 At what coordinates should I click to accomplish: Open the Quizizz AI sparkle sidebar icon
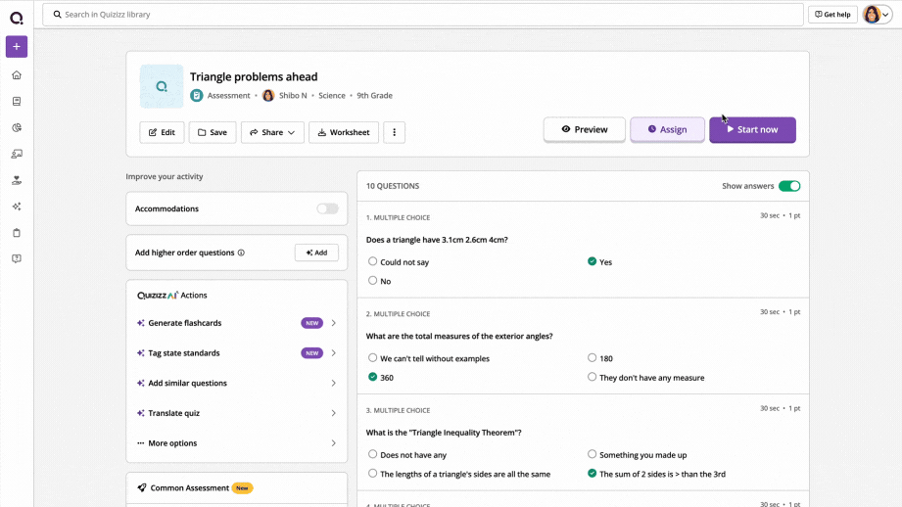point(17,207)
